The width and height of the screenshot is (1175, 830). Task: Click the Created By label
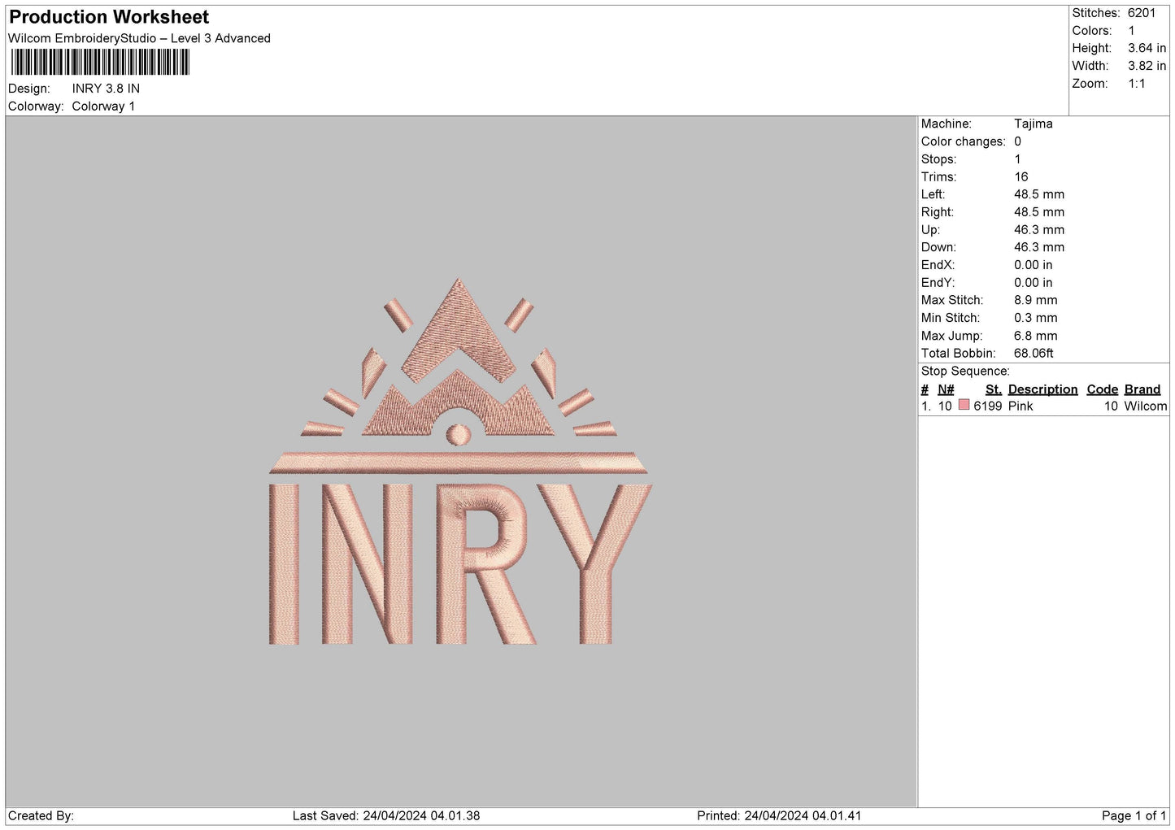pyautogui.click(x=41, y=815)
